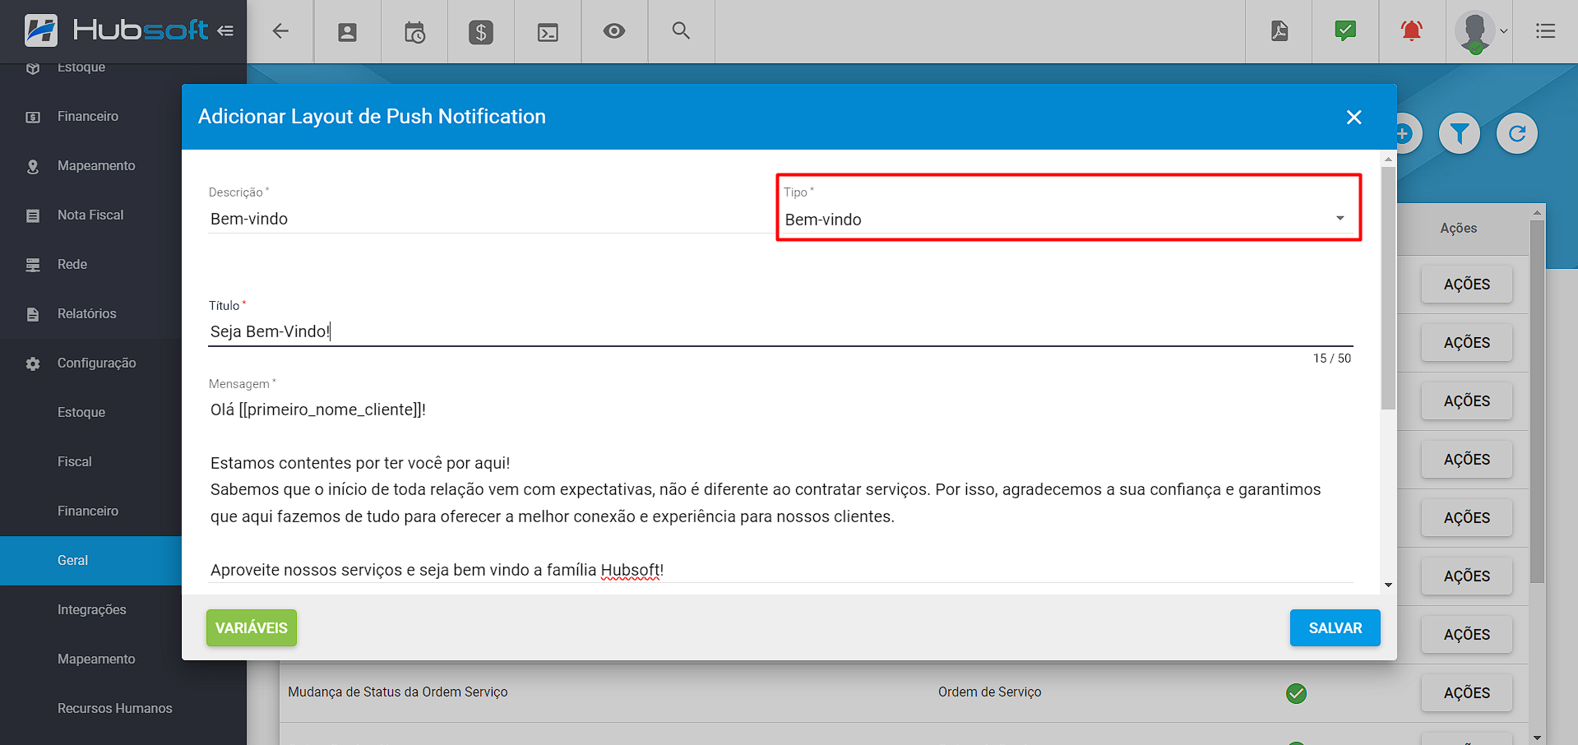Screen dimensions: 1578x745
Task: Select Fiscal under Configuração
Action: [75, 461]
